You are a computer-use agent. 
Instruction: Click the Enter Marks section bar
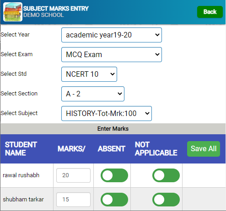tap(113, 129)
